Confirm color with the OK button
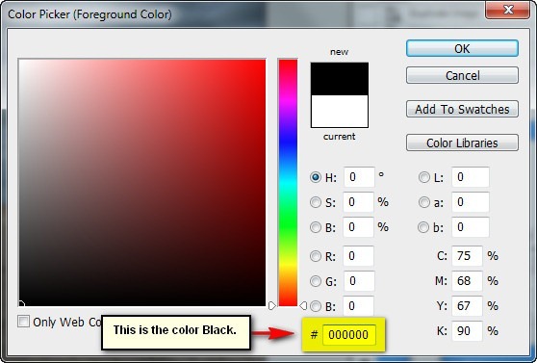This screenshot has width=537, height=363. (462, 49)
